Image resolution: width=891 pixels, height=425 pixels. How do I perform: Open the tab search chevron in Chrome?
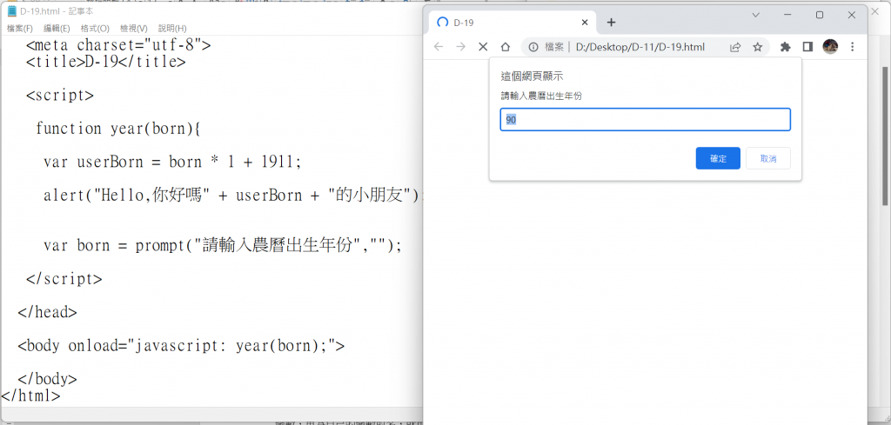[x=756, y=16]
